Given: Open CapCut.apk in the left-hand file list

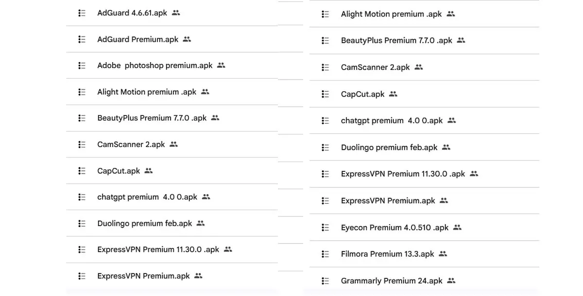Looking at the screenshot, I should pyautogui.click(x=119, y=171).
